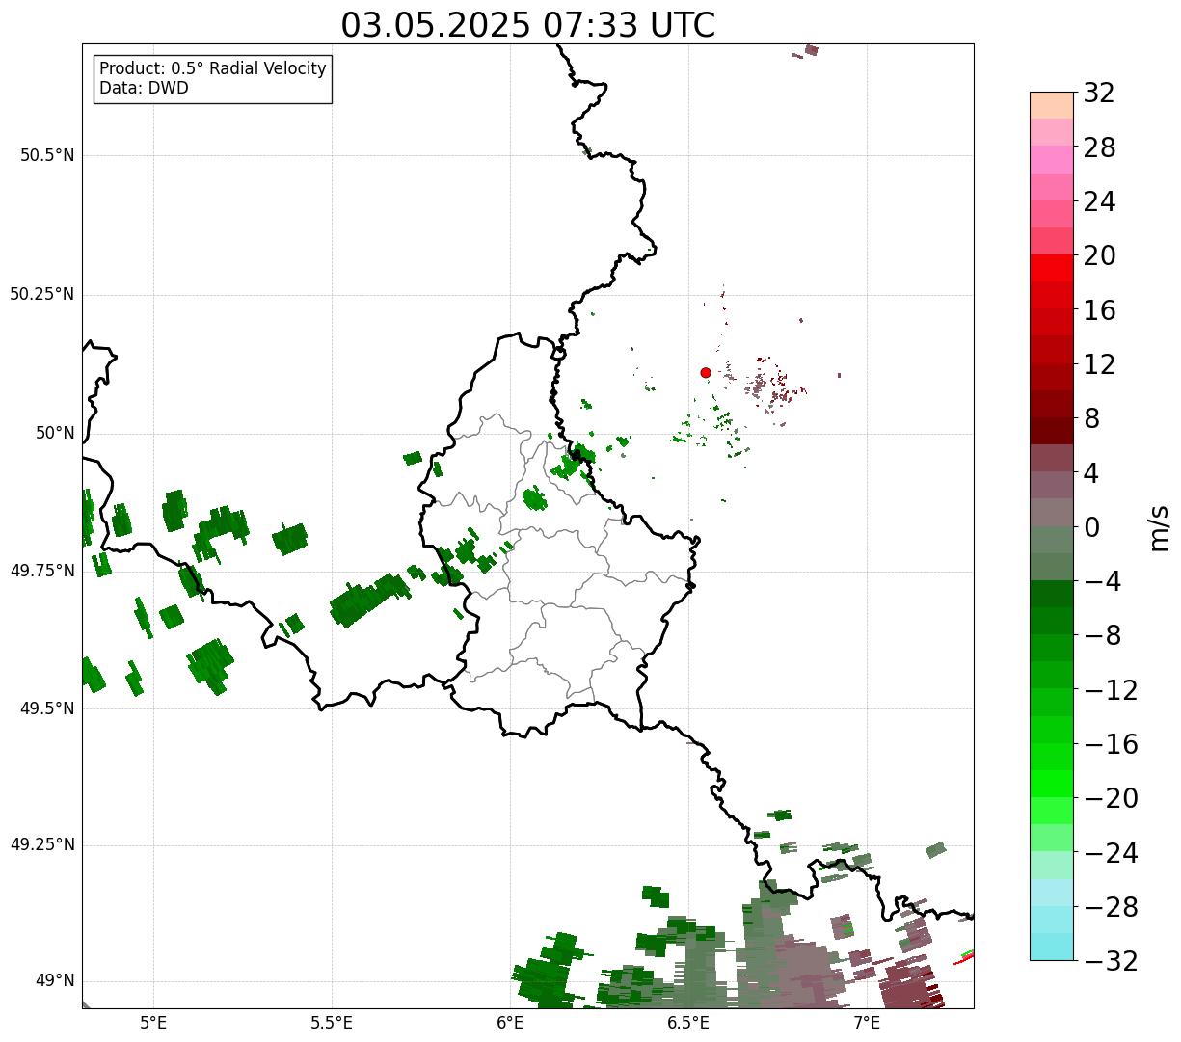Select the 'Product: 0.5° Radial Velocity' text
The height and width of the screenshot is (1042, 1181).
pyautogui.click(x=213, y=69)
